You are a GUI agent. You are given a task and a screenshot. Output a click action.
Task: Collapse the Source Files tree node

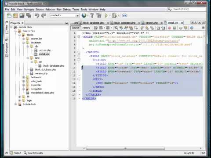click(x=15, y=31)
